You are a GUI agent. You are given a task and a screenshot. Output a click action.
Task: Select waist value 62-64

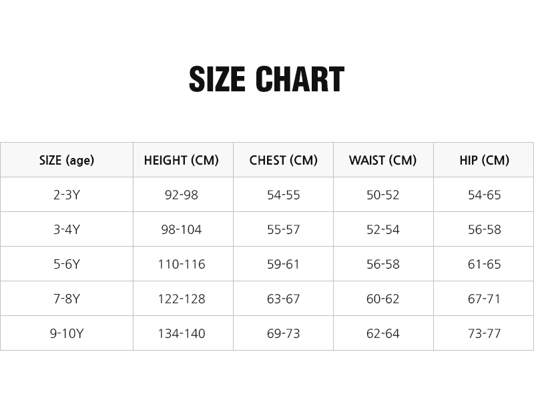coord(382,333)
